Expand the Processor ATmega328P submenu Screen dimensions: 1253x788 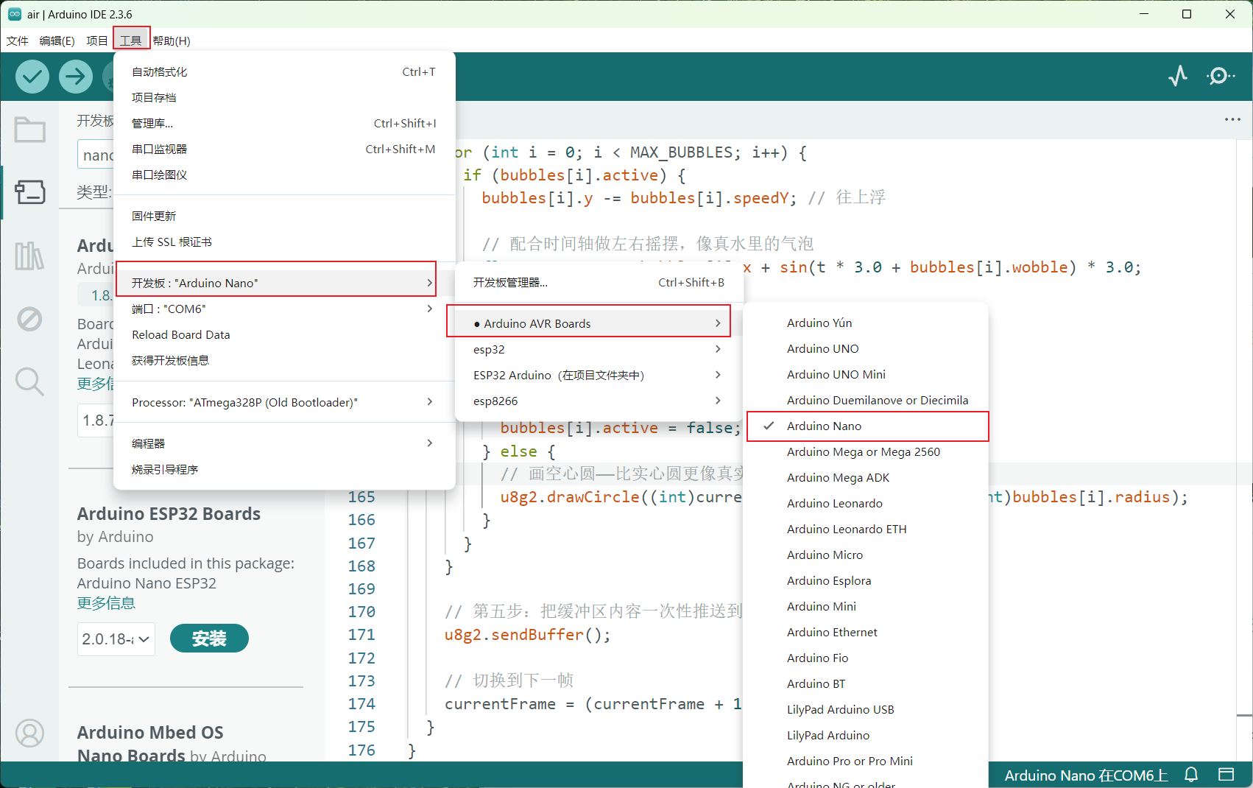283,402
